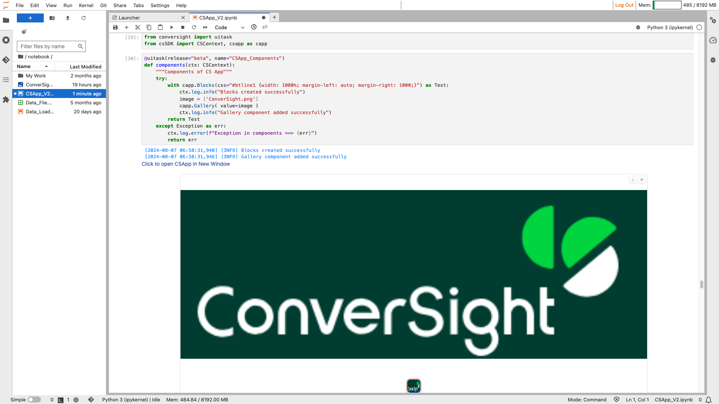This screenshot has height=404, width=719.
Task: Interrupt the kernel with stop icon
Action: tap(183, 27)
